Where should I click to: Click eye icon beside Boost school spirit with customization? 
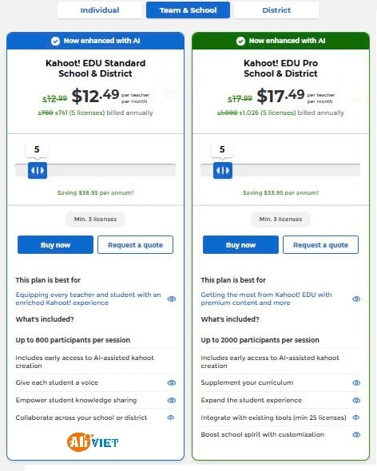pyautogui.click(x=356, y=434)
